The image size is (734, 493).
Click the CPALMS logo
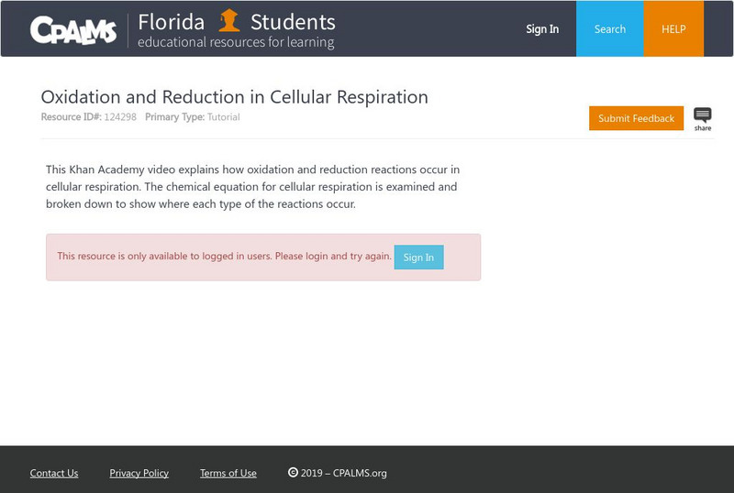(73, 30)
